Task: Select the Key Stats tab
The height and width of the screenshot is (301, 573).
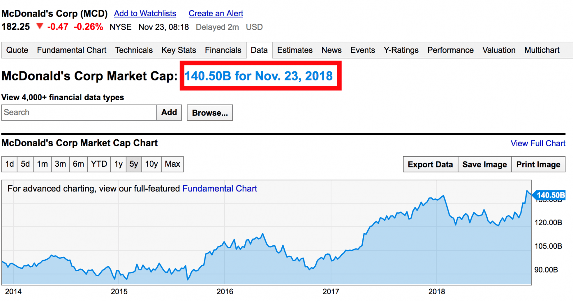Action: 179,50
